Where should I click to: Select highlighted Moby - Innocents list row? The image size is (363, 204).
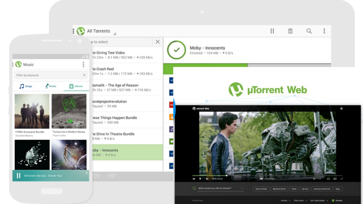(x=127, y=152)
